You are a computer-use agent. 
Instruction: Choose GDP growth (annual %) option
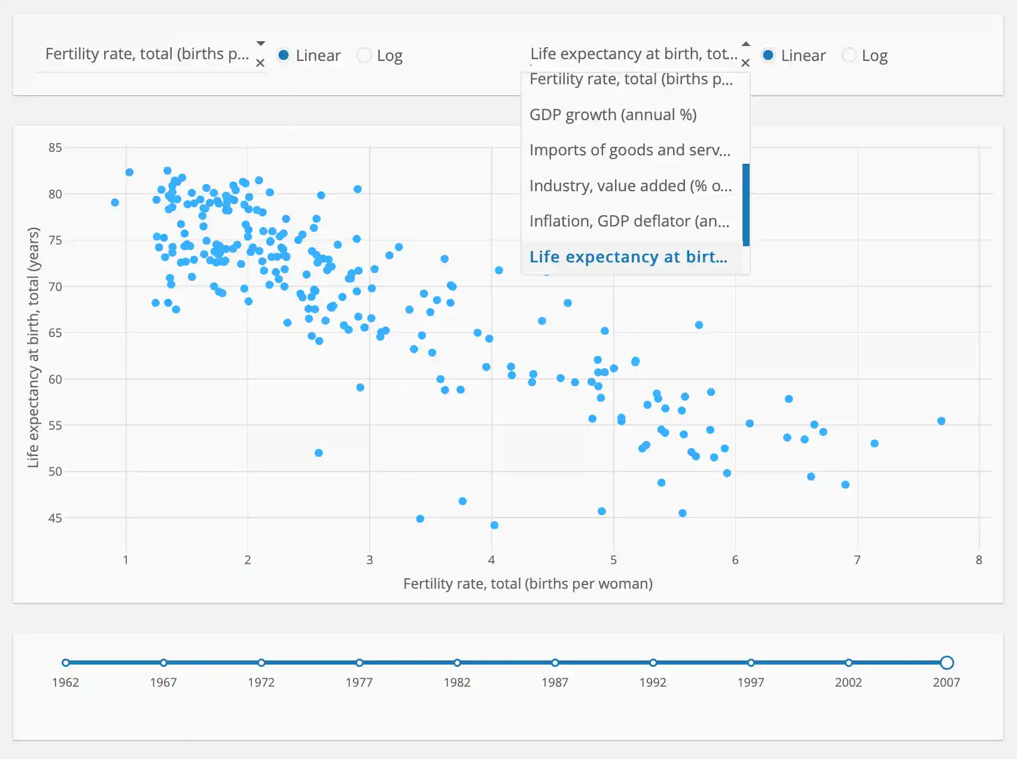coord(613,115)
